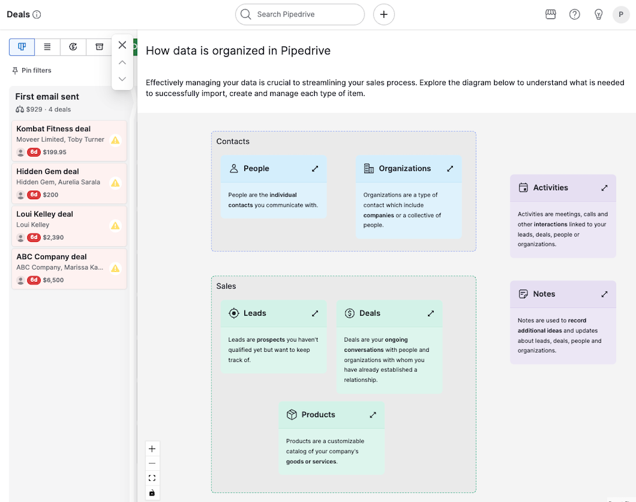Expand the Products card
The width and height of the screenshot is (636, 502).
pyautogui.click(x=373, y=414)
